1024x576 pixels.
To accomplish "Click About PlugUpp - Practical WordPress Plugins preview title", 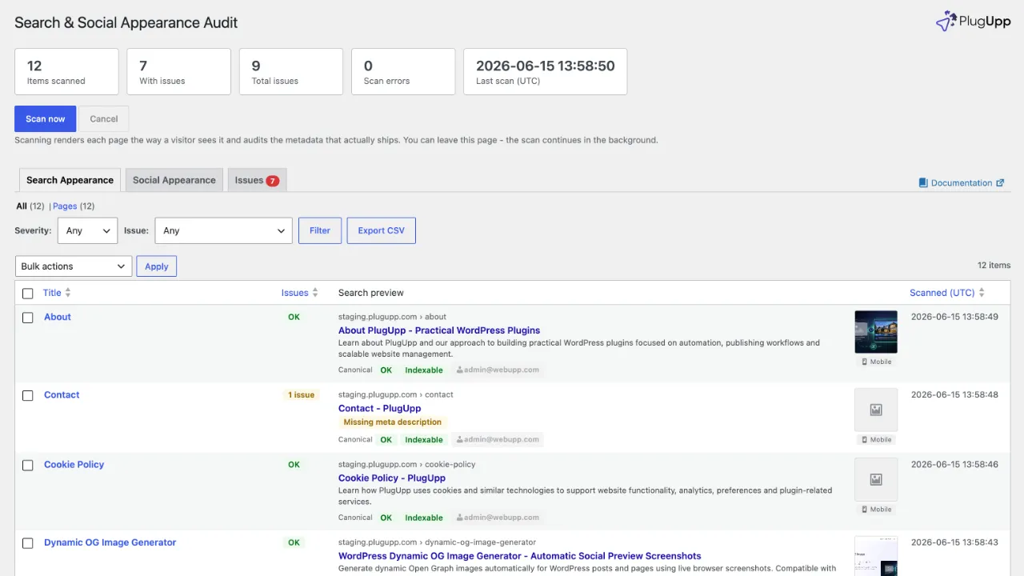I will 439,330.
